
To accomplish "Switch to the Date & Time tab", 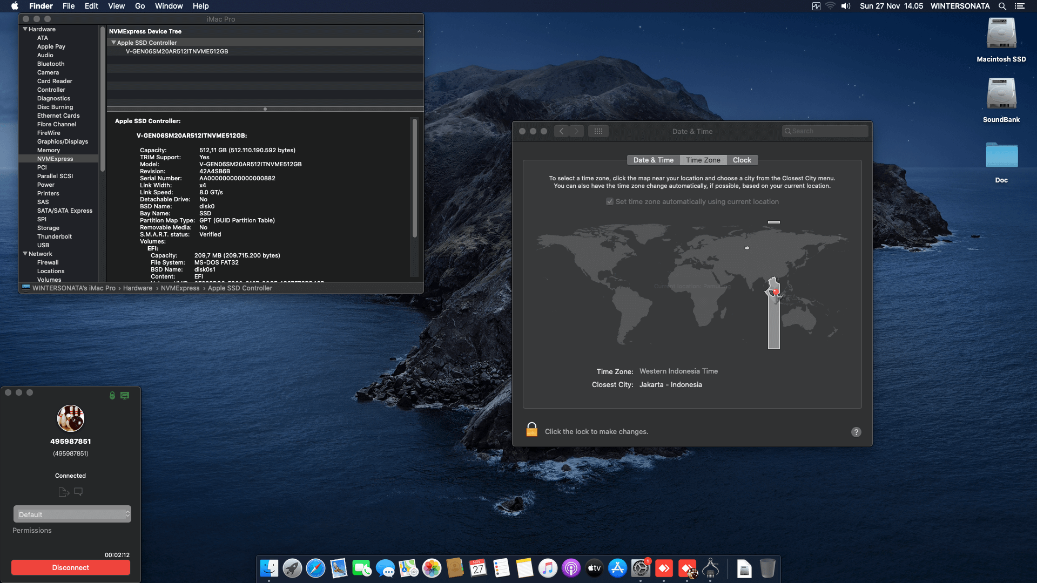I will (x=653, y=160).
